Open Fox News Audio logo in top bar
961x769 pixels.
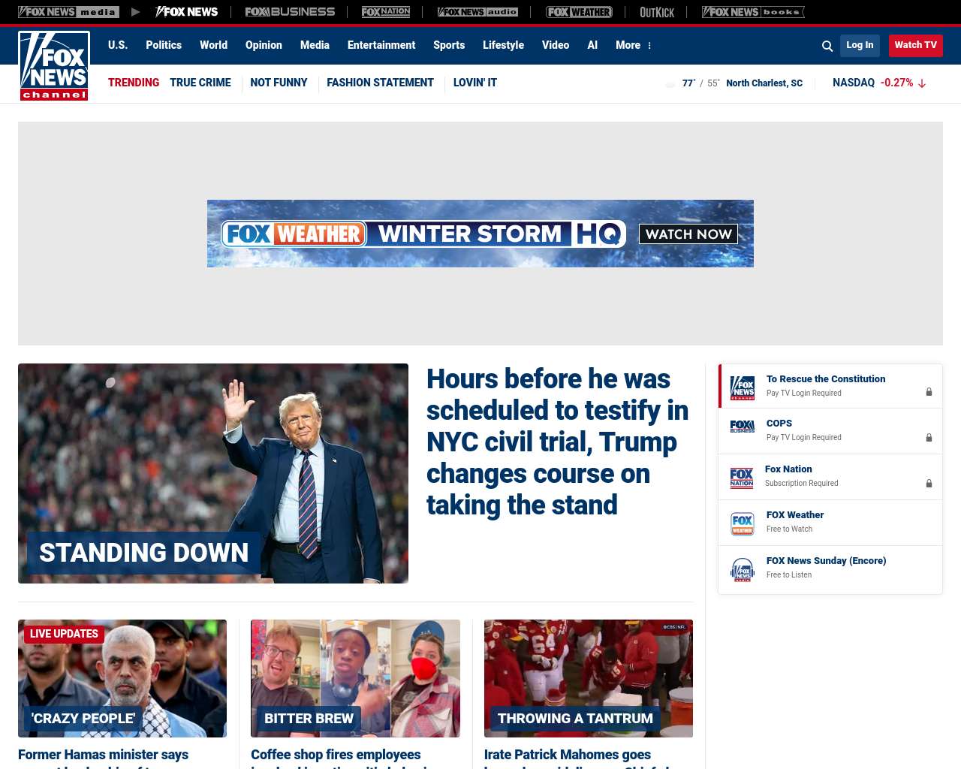477,12
